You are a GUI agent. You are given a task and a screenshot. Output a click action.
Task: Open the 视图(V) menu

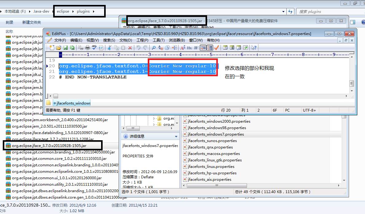coord(92,40)
